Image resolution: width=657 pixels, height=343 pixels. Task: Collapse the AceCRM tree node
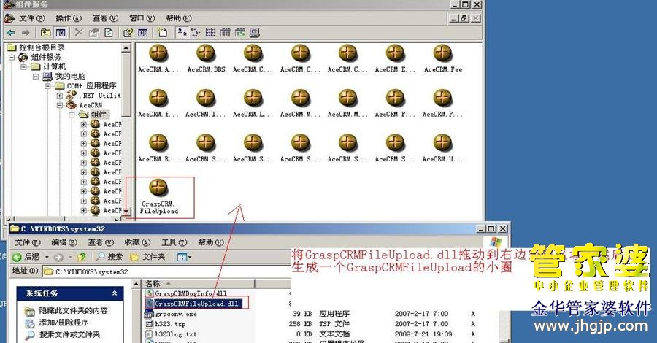[x=61, y=105]
